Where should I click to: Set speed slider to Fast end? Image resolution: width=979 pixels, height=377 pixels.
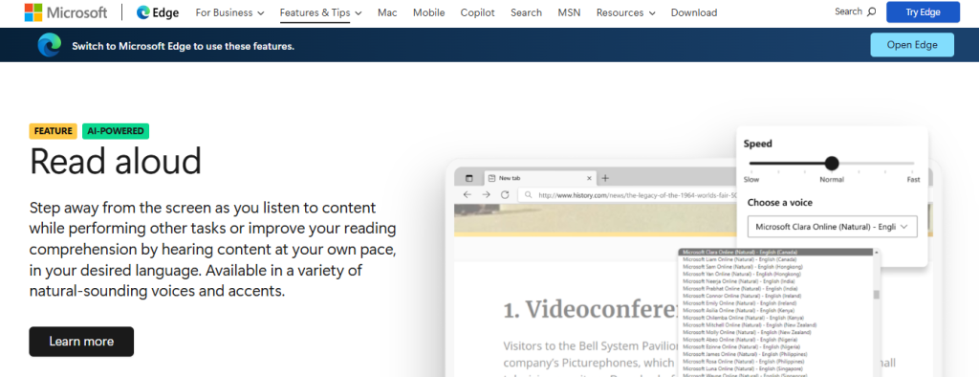click(x=913, y=164)
